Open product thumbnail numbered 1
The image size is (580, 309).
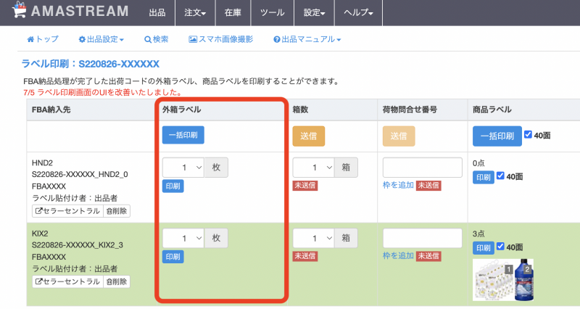point(493,280)
